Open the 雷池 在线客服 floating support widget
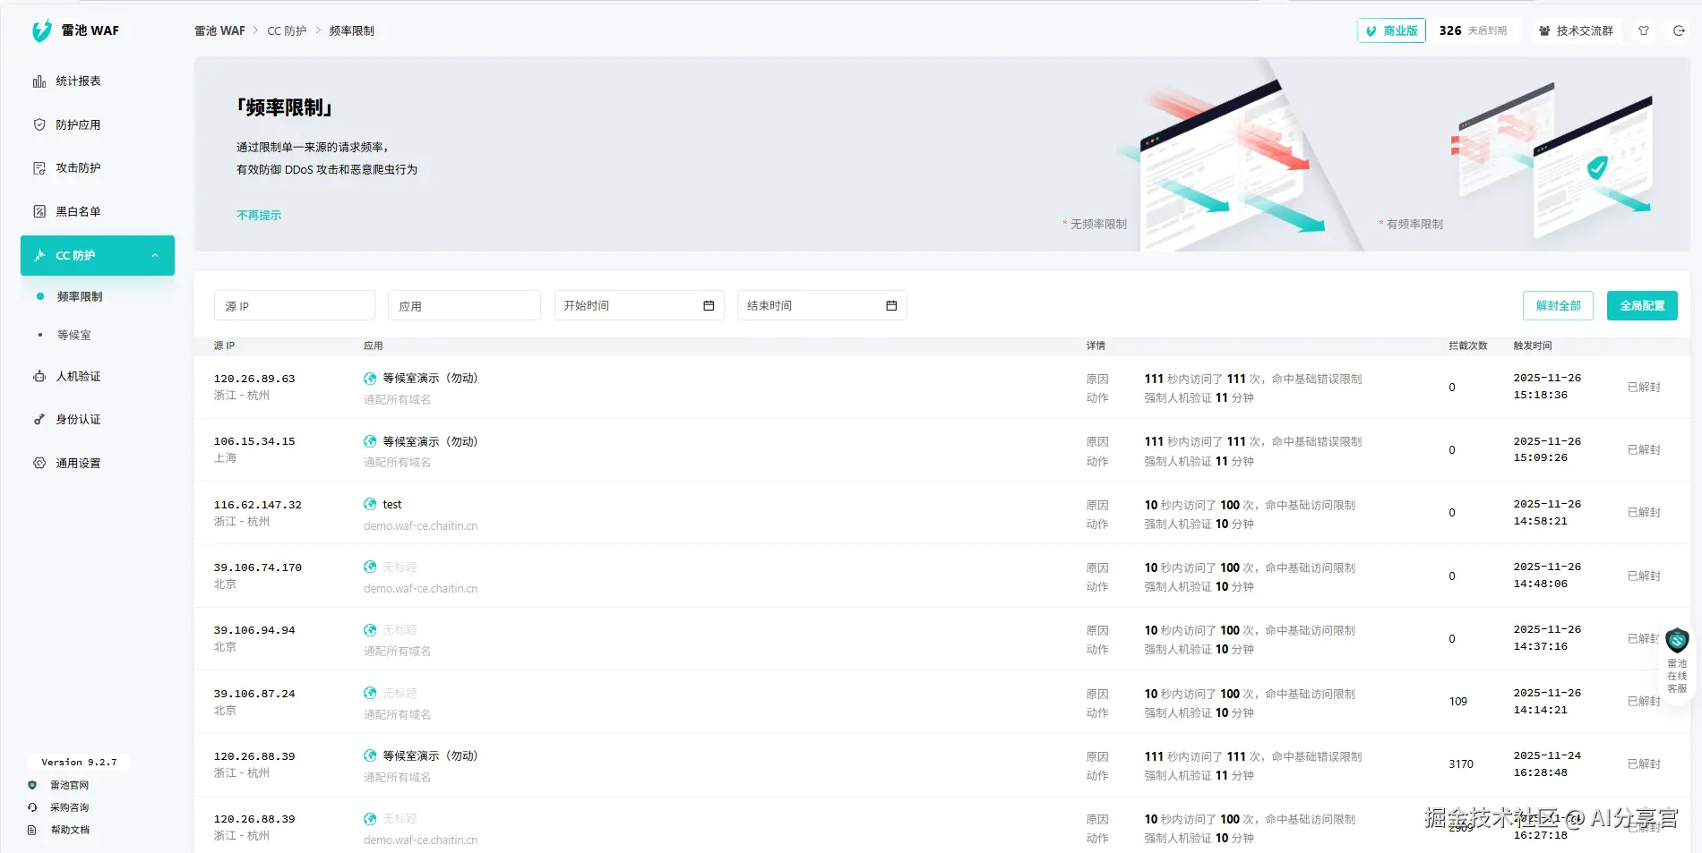Viewport: 1702px width, 853px height. tap(1677, 661)
